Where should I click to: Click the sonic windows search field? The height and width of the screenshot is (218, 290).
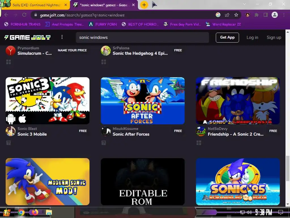pyautogui.click(x=142, y=37)
